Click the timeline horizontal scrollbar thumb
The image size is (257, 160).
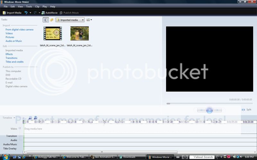coord(102,152)
